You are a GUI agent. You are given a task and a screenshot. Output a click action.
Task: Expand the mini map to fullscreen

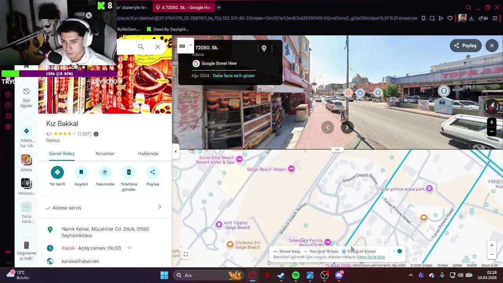click(x=186, y=255)
